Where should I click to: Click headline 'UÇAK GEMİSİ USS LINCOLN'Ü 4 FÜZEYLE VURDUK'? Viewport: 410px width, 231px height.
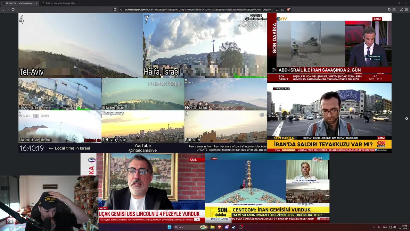coord(149,214)
